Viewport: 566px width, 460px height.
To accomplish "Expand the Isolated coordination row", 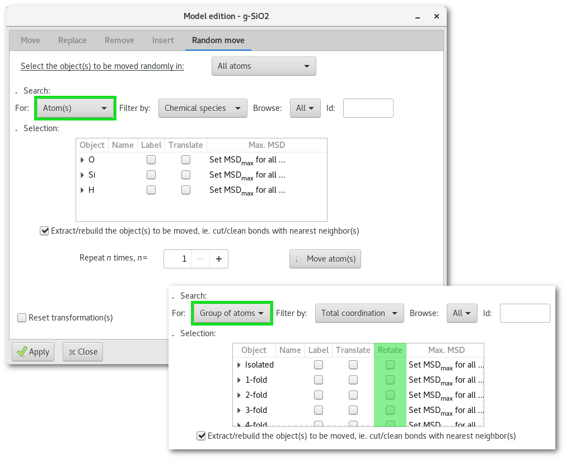I will click(x=239, y=365).
